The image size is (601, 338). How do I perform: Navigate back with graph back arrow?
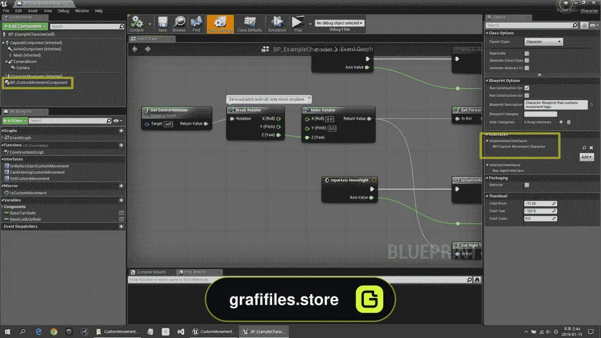[x=135, y=49]
